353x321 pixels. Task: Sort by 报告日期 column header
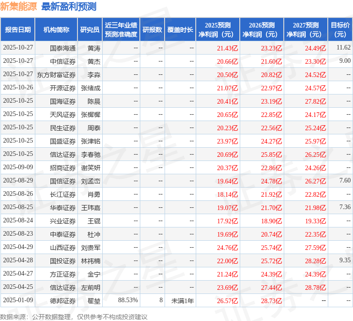[x=18, y=30]
